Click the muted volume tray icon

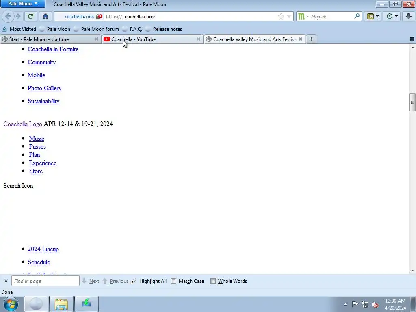[x=375, y=304]
